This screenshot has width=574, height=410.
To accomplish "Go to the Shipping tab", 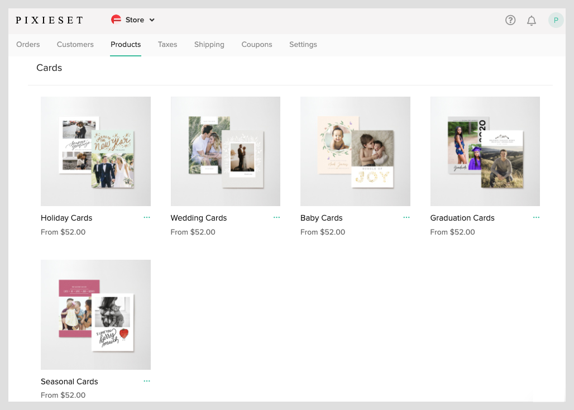I will coord(209,44).
